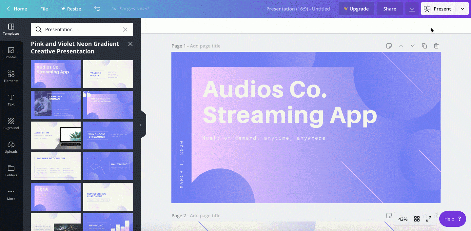Open the Elements panel
This screenshot has height=231, width=471.
click(11, 76)
